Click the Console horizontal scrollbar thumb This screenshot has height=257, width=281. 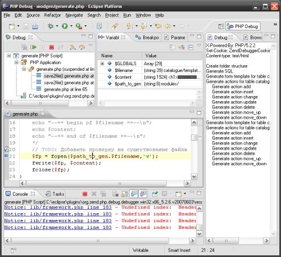[90, 241]
